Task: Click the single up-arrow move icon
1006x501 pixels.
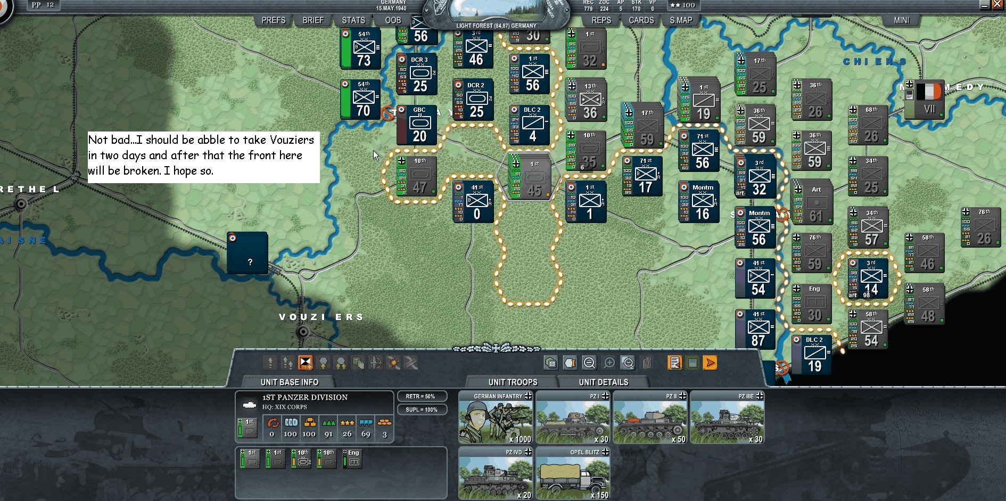Action: point(270,363)
